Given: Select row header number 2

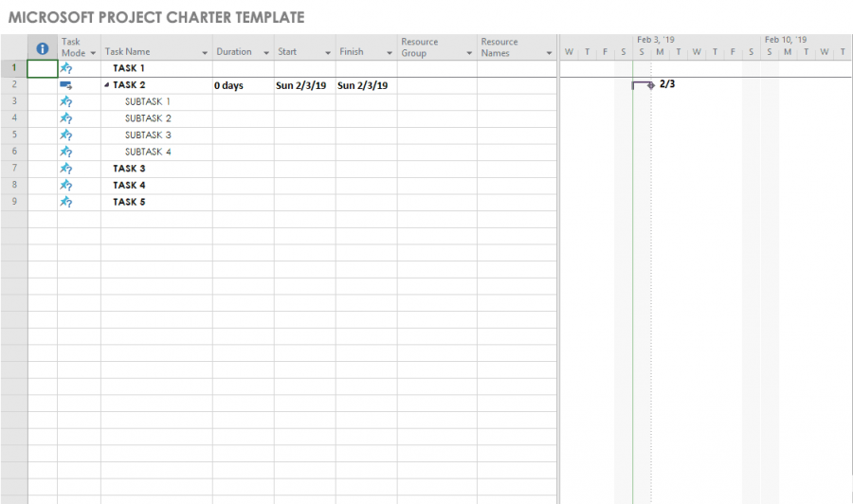Looking at the screenshot, I should (14, 85).
